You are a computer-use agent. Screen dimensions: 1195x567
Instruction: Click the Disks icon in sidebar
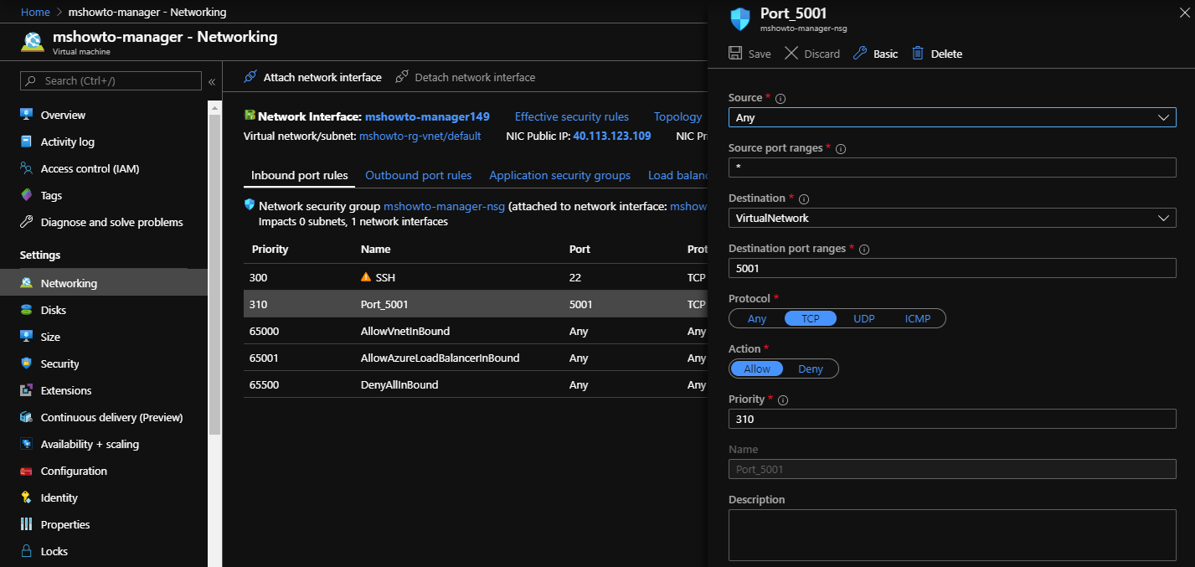pyautogui.click(x=26, y=310)
